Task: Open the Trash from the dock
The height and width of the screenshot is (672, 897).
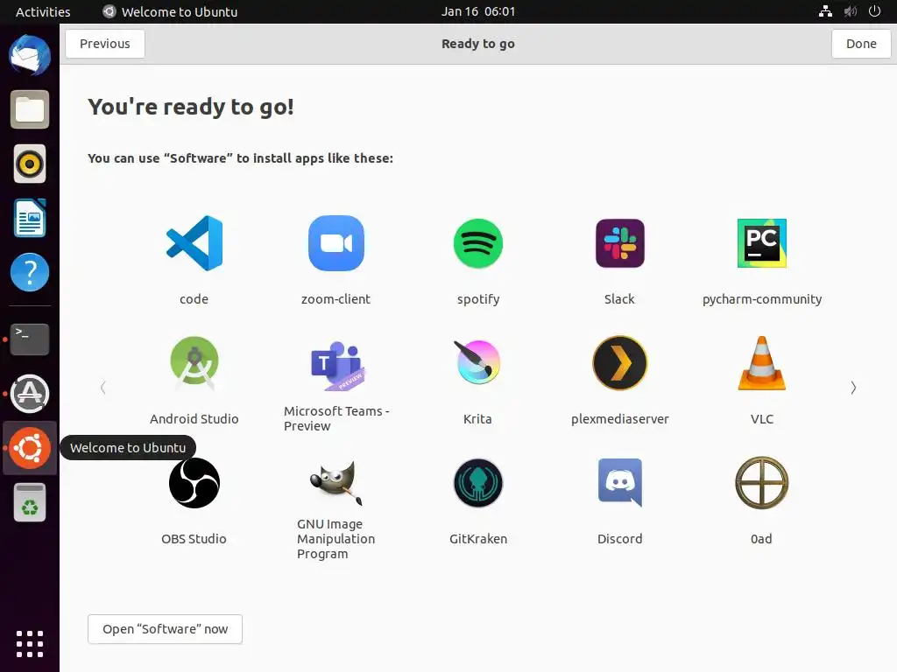Action: (30, 502)
